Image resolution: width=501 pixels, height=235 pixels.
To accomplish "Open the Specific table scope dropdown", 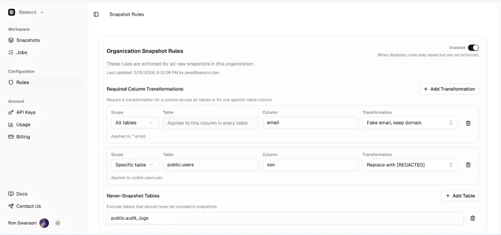I will pos(135,165).
